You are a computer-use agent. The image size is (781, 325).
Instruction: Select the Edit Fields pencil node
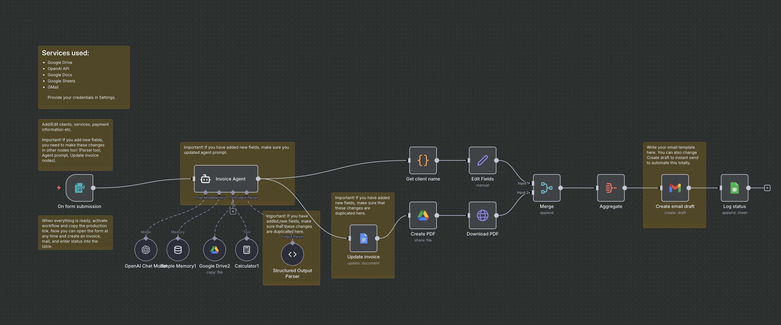482,160
